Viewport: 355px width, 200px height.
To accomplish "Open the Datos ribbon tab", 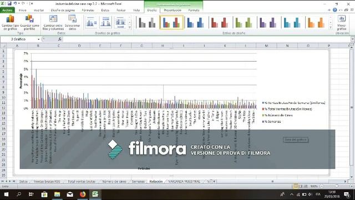I will 105,10.
